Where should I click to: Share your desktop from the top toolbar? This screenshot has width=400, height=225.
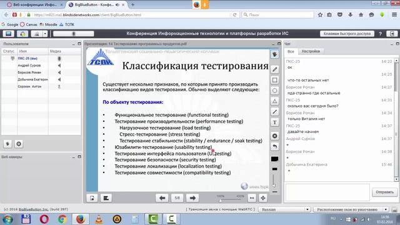pyautogui.click(x=8, y=34)
